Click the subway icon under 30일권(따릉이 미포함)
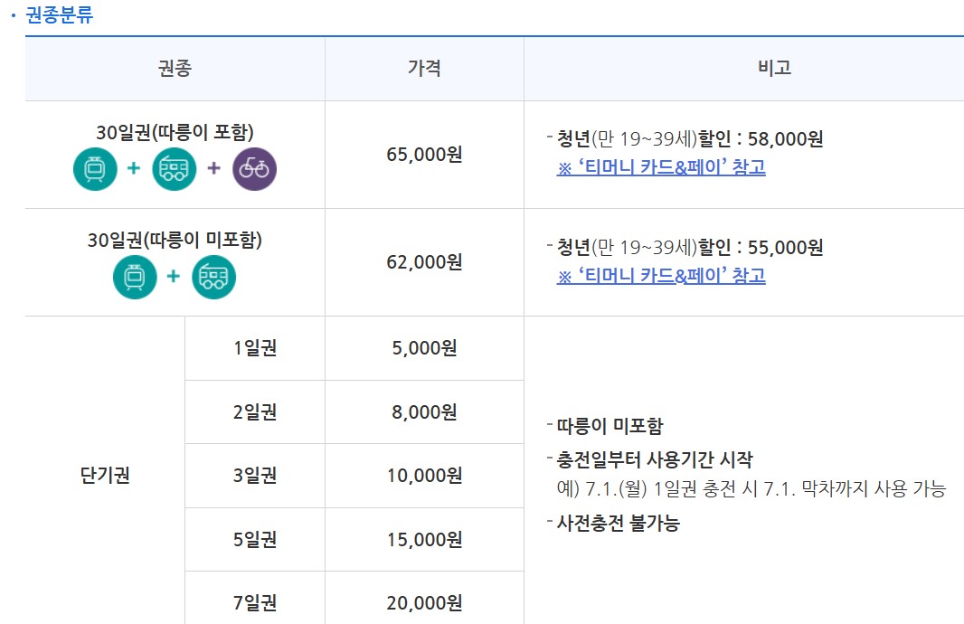Screen dimensions: 964x624 [x=135, y=277]
